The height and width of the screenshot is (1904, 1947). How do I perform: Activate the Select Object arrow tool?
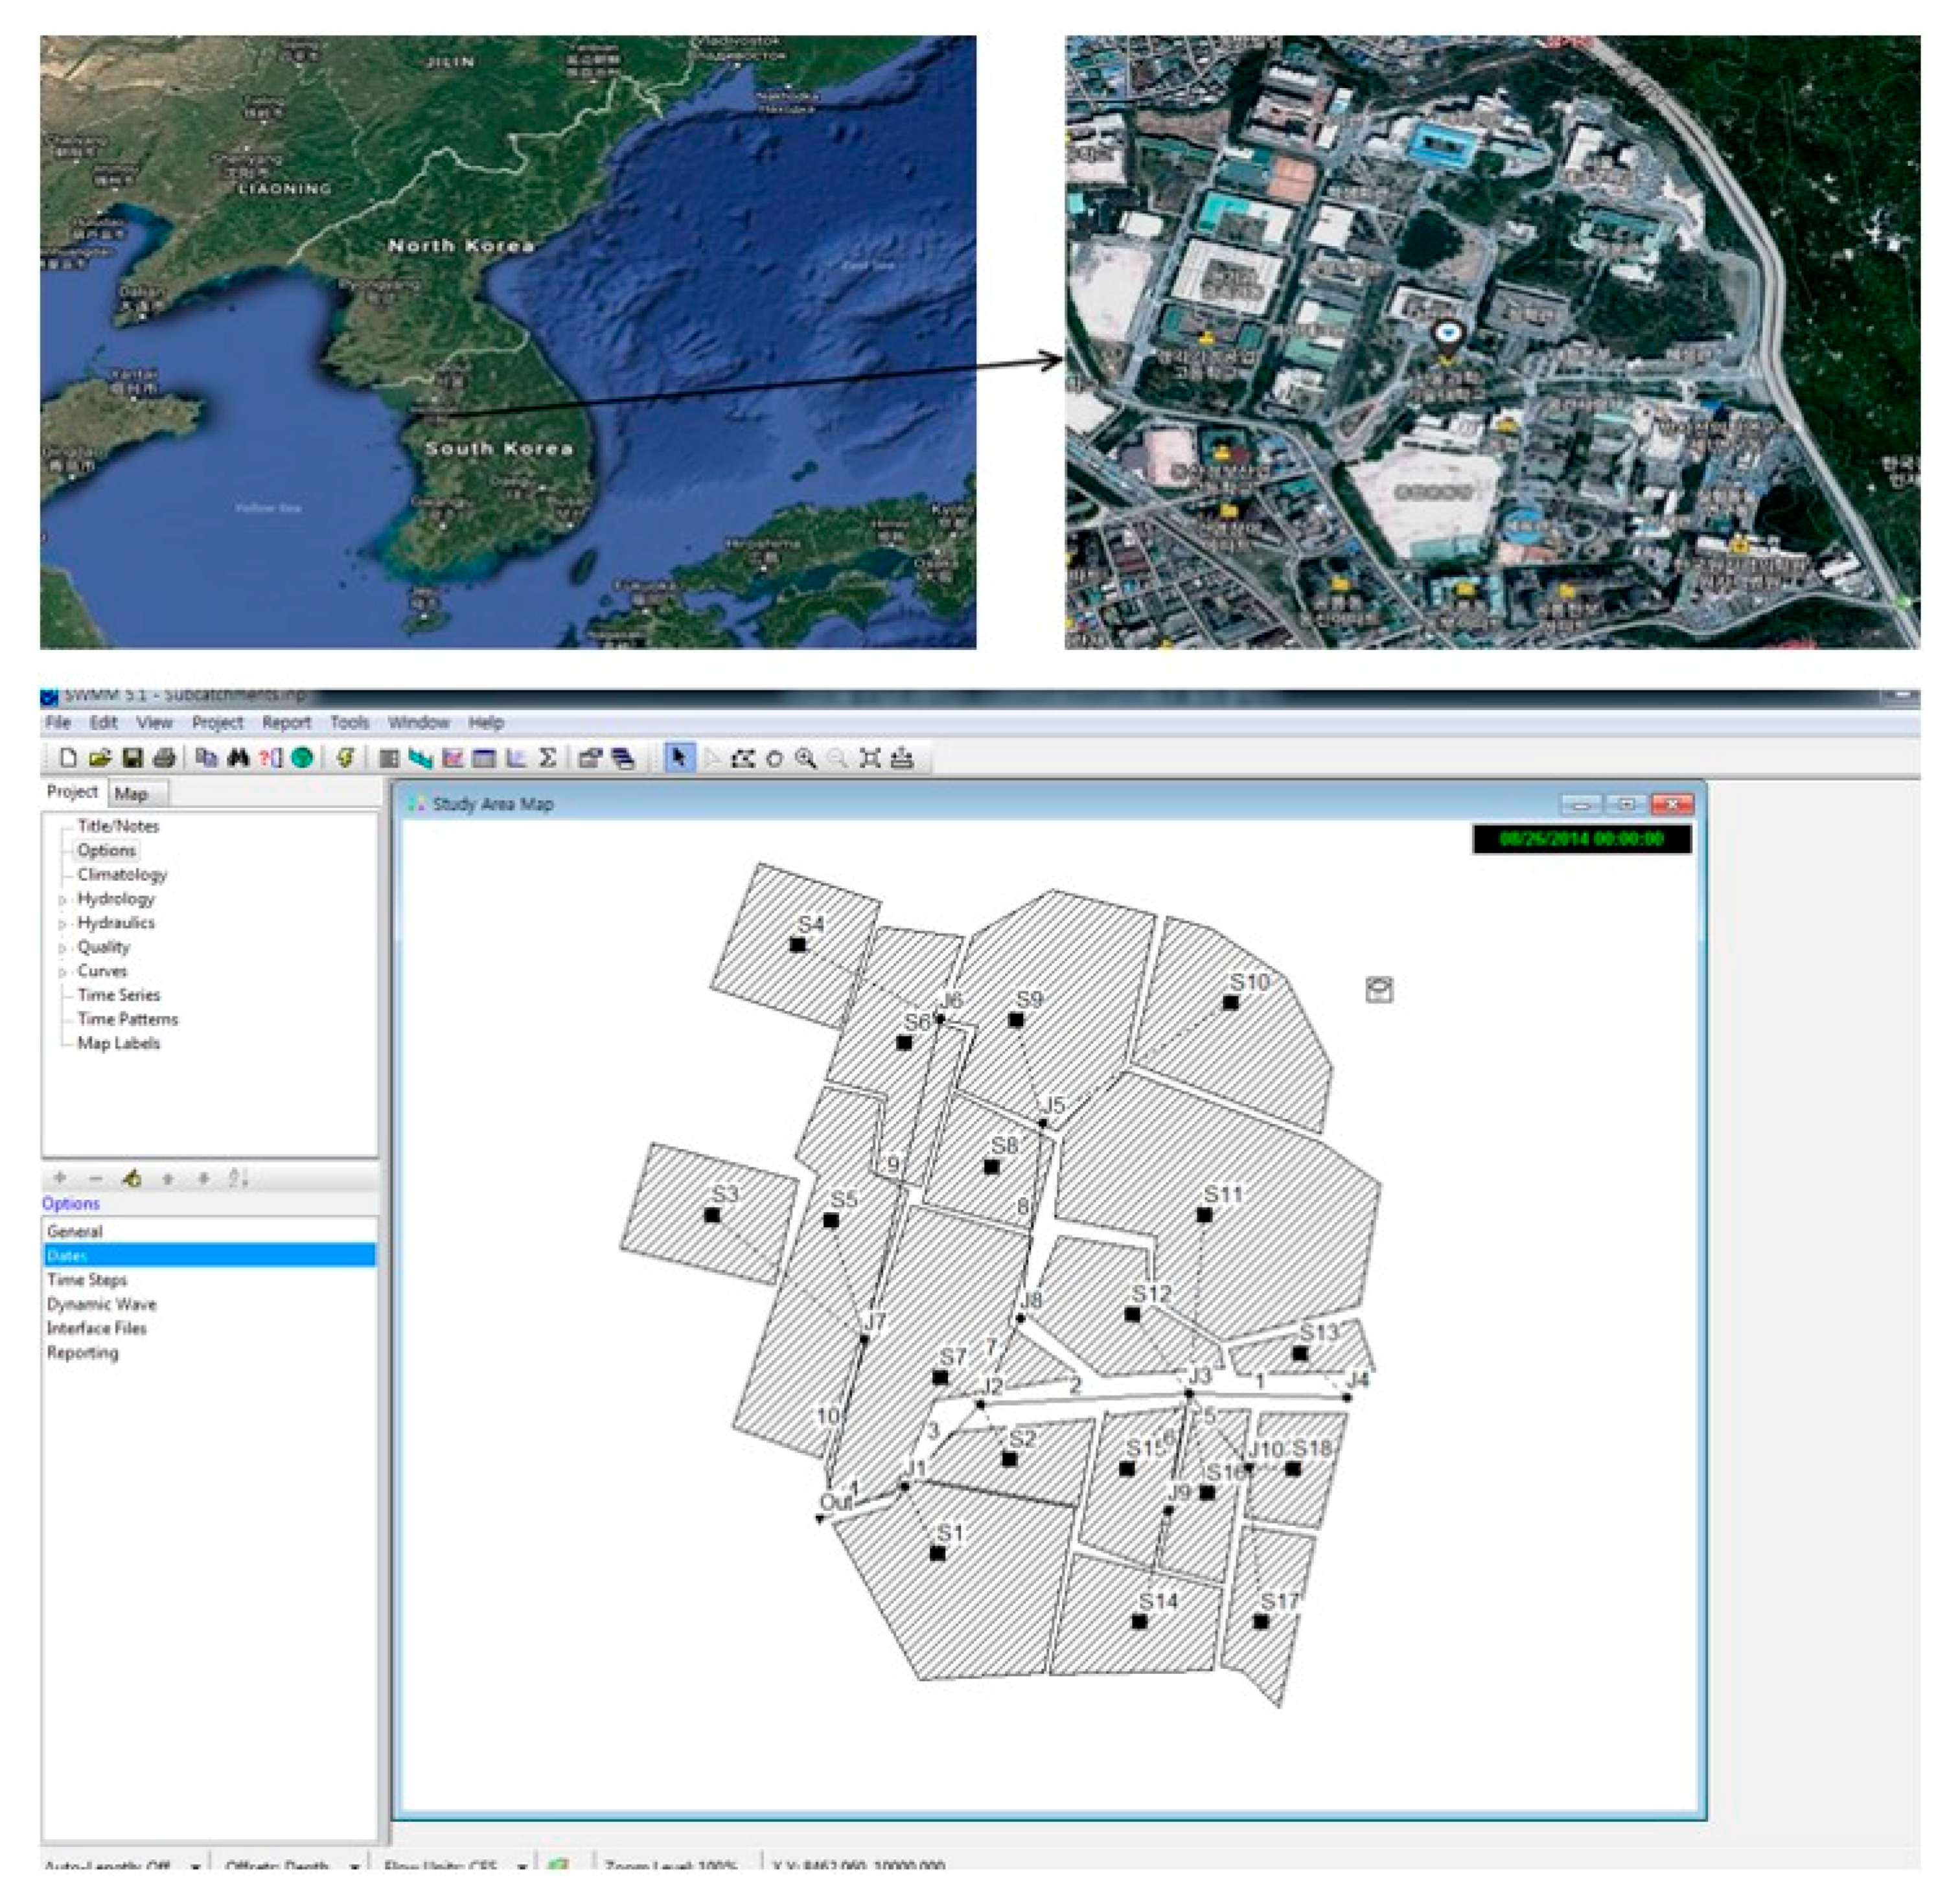point(679,758)
